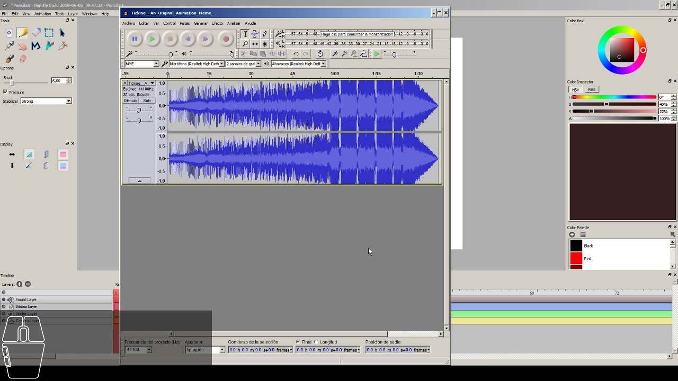The image size is (678, 381).
Task: Toggle horizontal flip in Display panel
Action: click(x=12, y=155)
